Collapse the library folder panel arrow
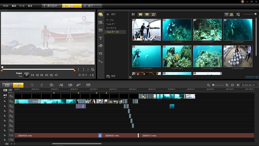Screen dimensions: 259x146 pos(130,77)
